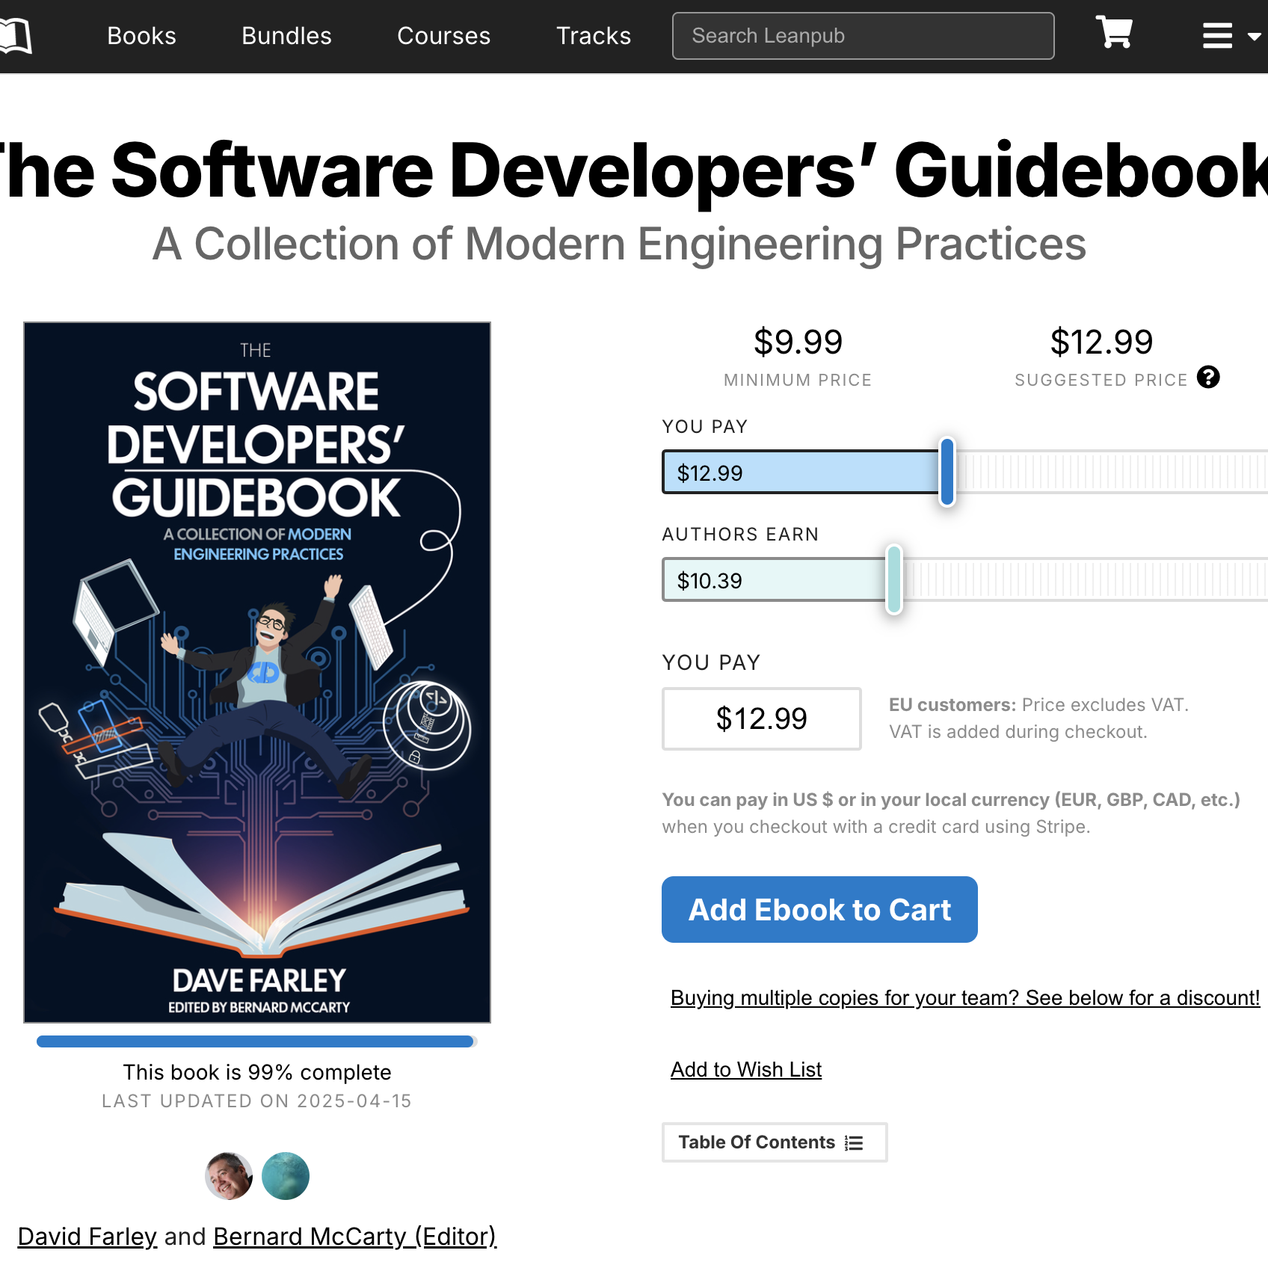
Task: Click the Authors Earn slider handle
Action: (894, 580)
